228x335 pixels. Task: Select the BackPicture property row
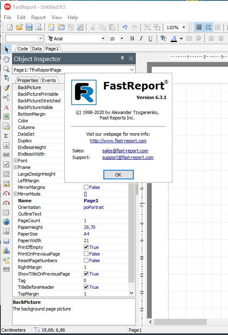pos(38,87)
